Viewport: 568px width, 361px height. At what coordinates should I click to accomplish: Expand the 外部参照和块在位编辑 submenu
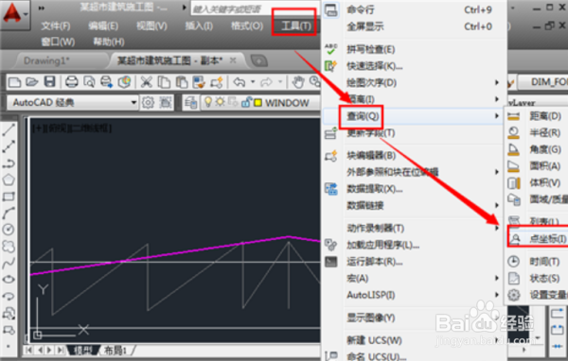pos(497,172)
